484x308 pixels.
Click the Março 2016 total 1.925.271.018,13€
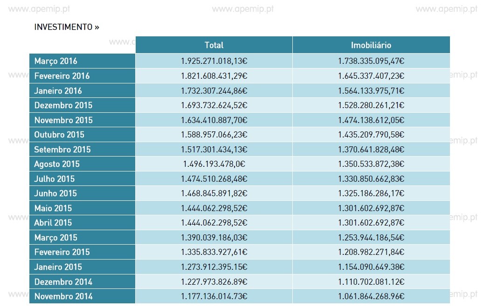[x=214, y=61]
